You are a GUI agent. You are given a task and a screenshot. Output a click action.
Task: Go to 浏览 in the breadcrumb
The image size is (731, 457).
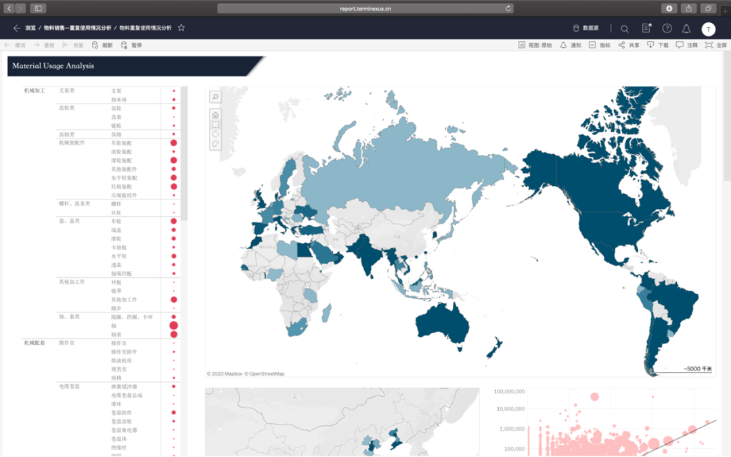tap(30, 28)
